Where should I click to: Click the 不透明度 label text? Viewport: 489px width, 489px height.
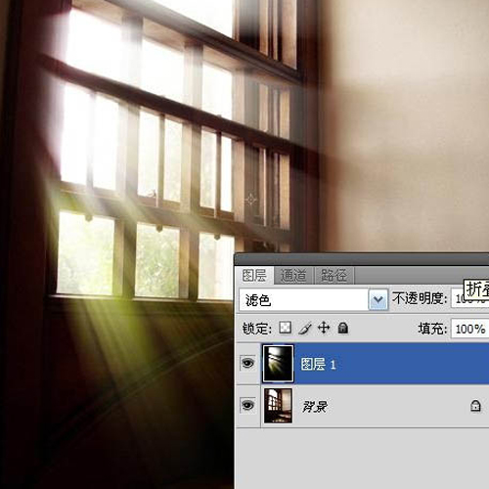[x=420, y=298]
